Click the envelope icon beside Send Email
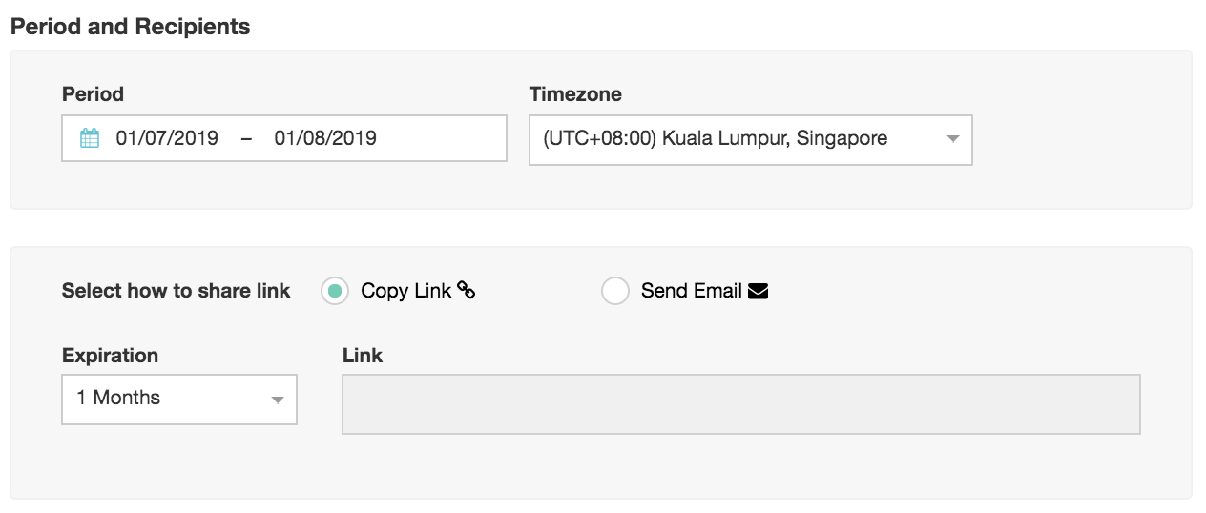Image resolution: width=1206 pixels, height=513 pixels. (759, 291)
